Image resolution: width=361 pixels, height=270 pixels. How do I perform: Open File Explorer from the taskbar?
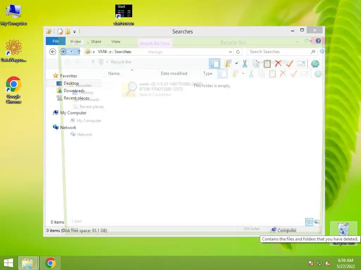point(27,263)
